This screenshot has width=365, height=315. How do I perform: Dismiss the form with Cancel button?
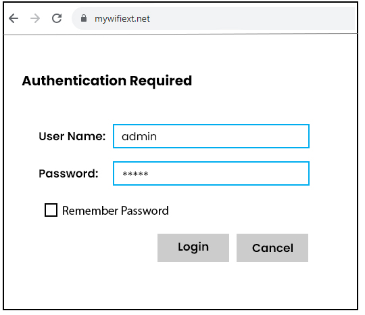[x=272, y=248]
